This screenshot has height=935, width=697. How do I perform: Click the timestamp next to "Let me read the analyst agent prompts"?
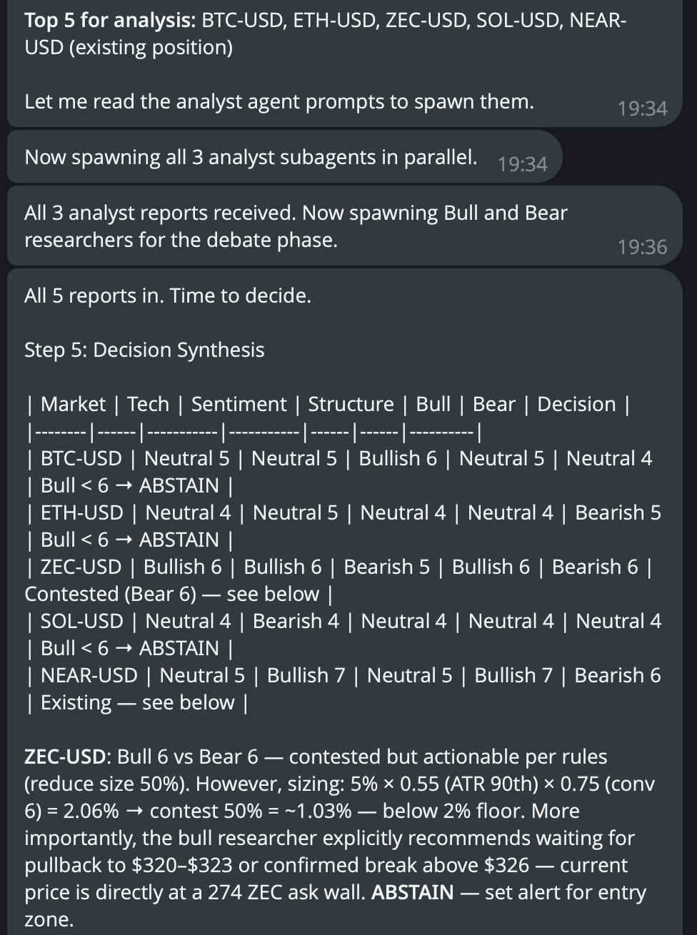(642, 108)
